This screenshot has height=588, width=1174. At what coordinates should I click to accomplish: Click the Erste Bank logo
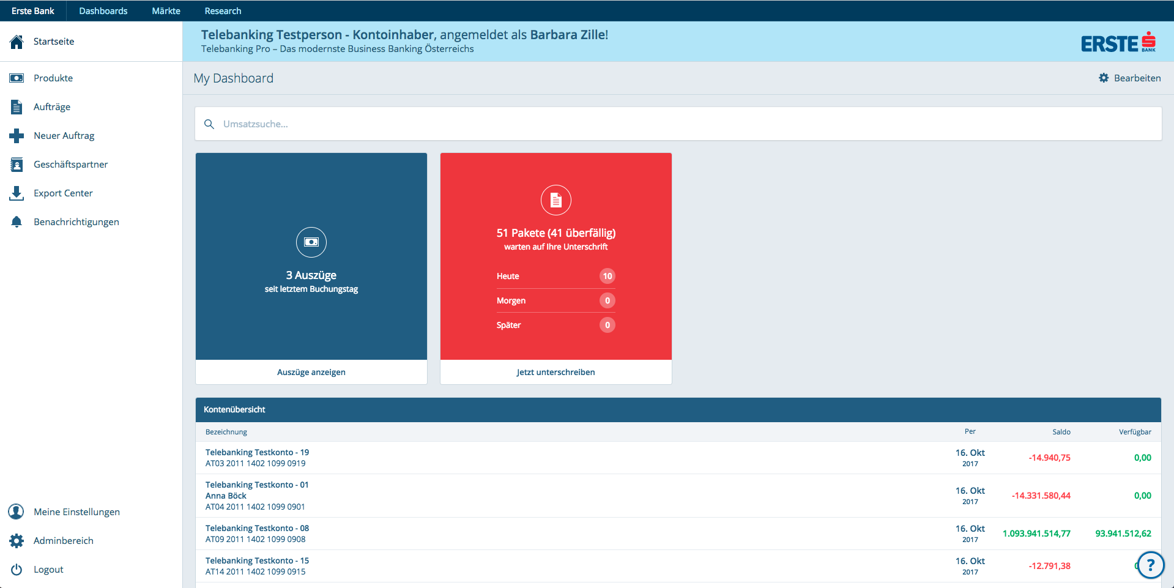point(1118,42)
